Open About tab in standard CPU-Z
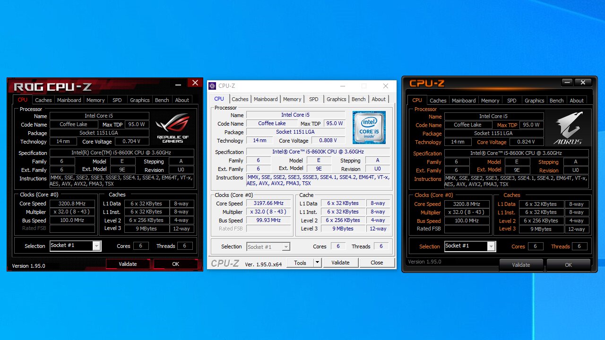Image resolution: width=605 pixels, height=340 pixels. click(x=379, y=99)
